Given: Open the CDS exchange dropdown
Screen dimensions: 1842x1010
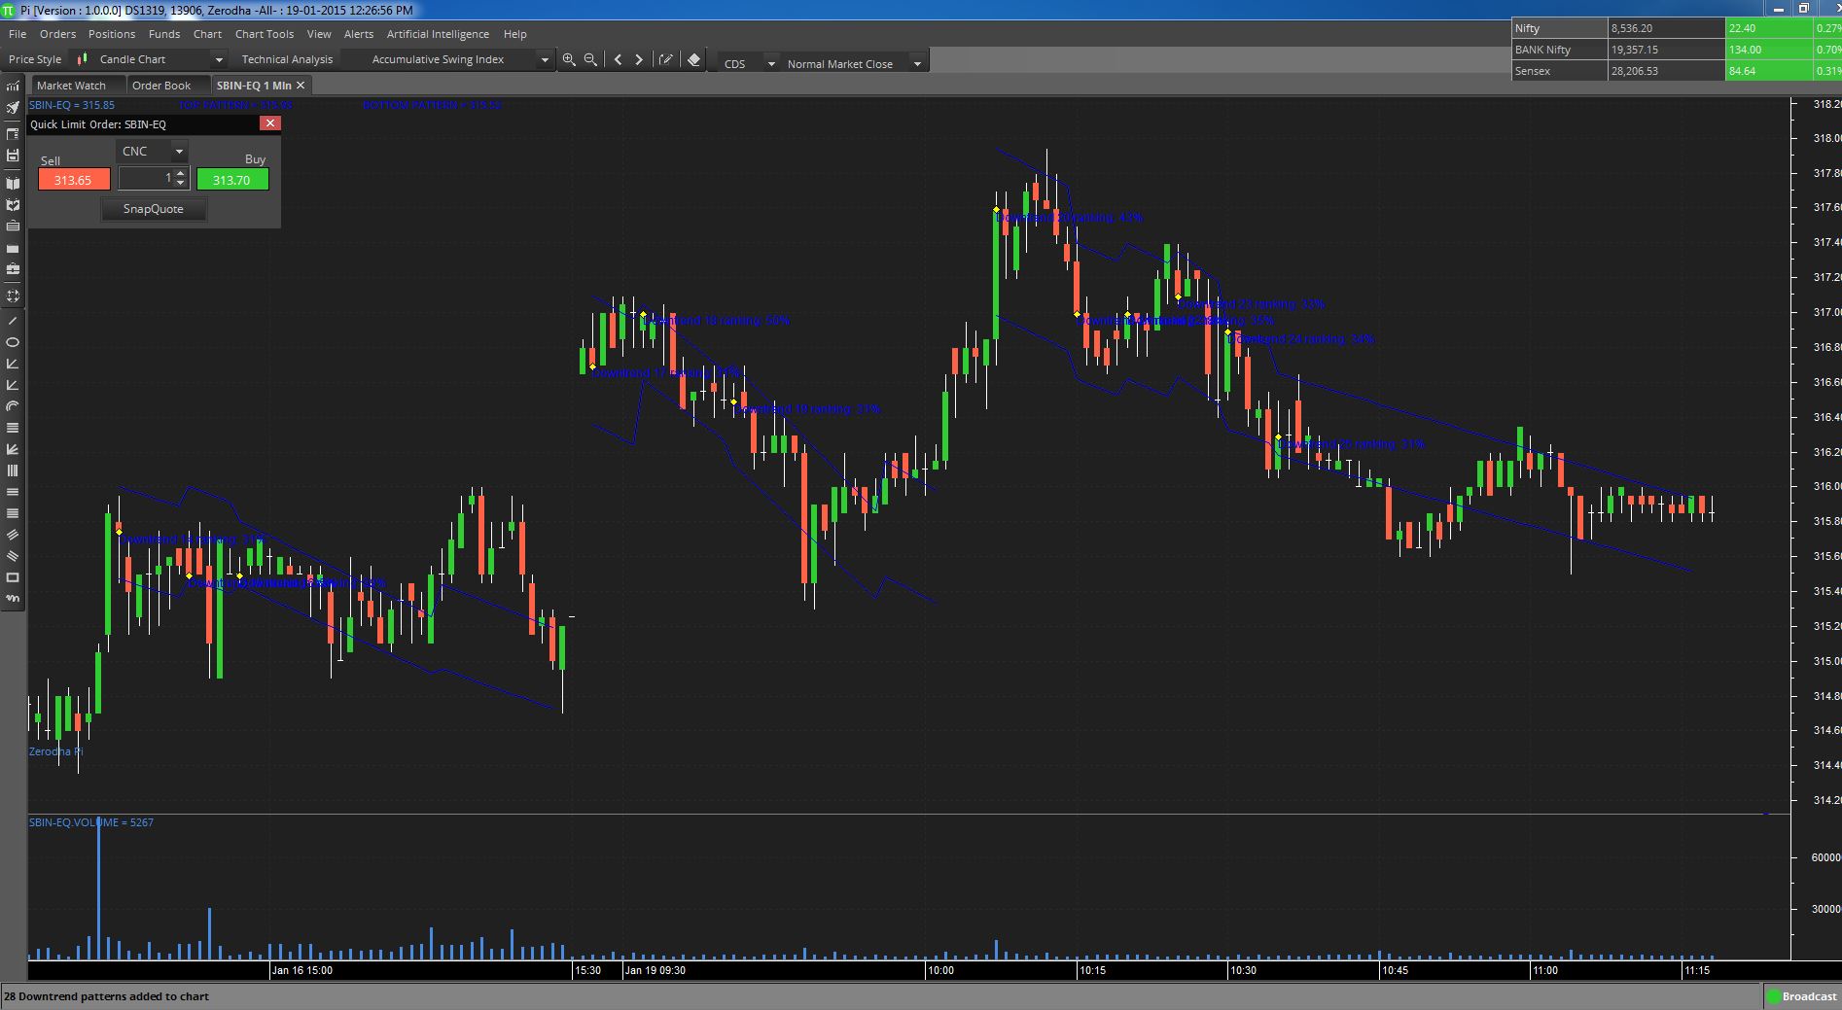Looking at the screenshot, I should coord(771,63).
